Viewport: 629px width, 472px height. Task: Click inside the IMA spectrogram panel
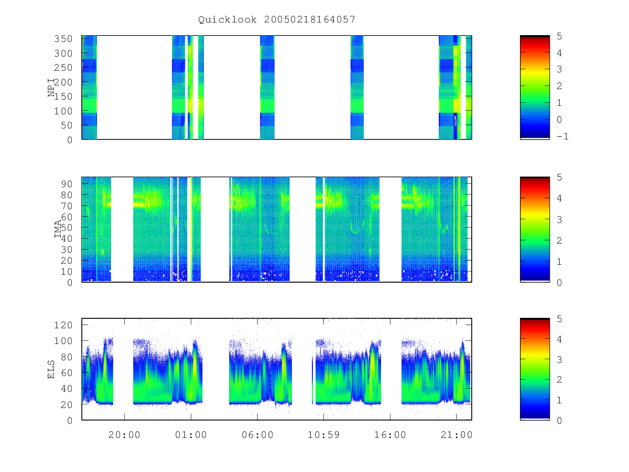click(277, 229)
